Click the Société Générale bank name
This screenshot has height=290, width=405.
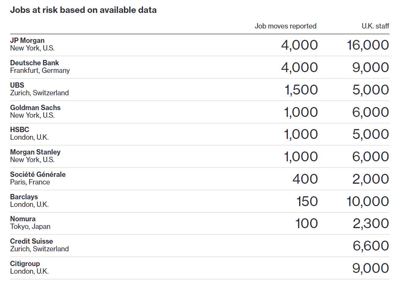38,175
